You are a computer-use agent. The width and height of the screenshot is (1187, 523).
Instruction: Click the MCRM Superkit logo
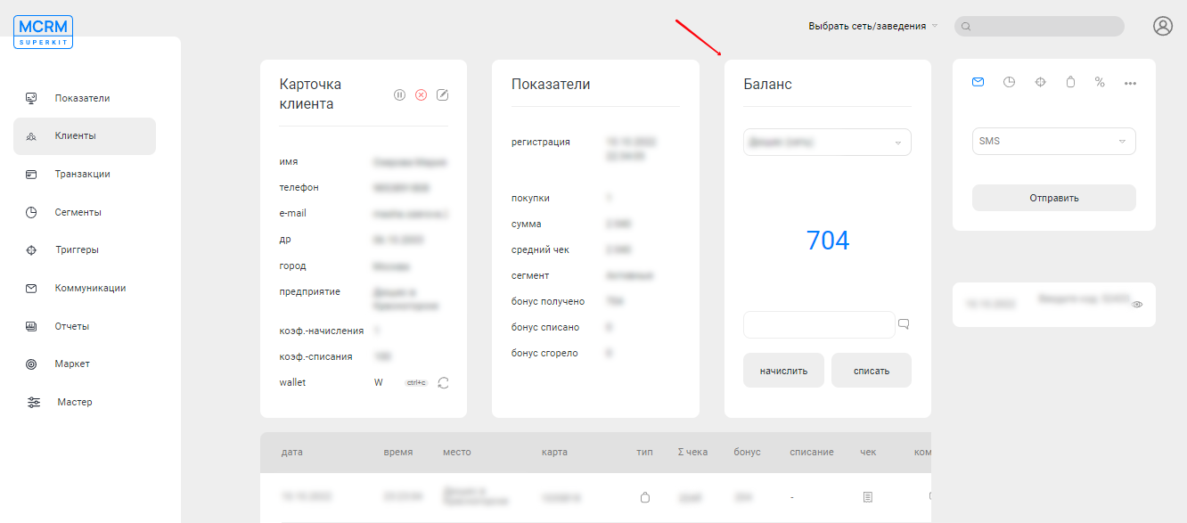pyautogui.click(x=44, y=32)
